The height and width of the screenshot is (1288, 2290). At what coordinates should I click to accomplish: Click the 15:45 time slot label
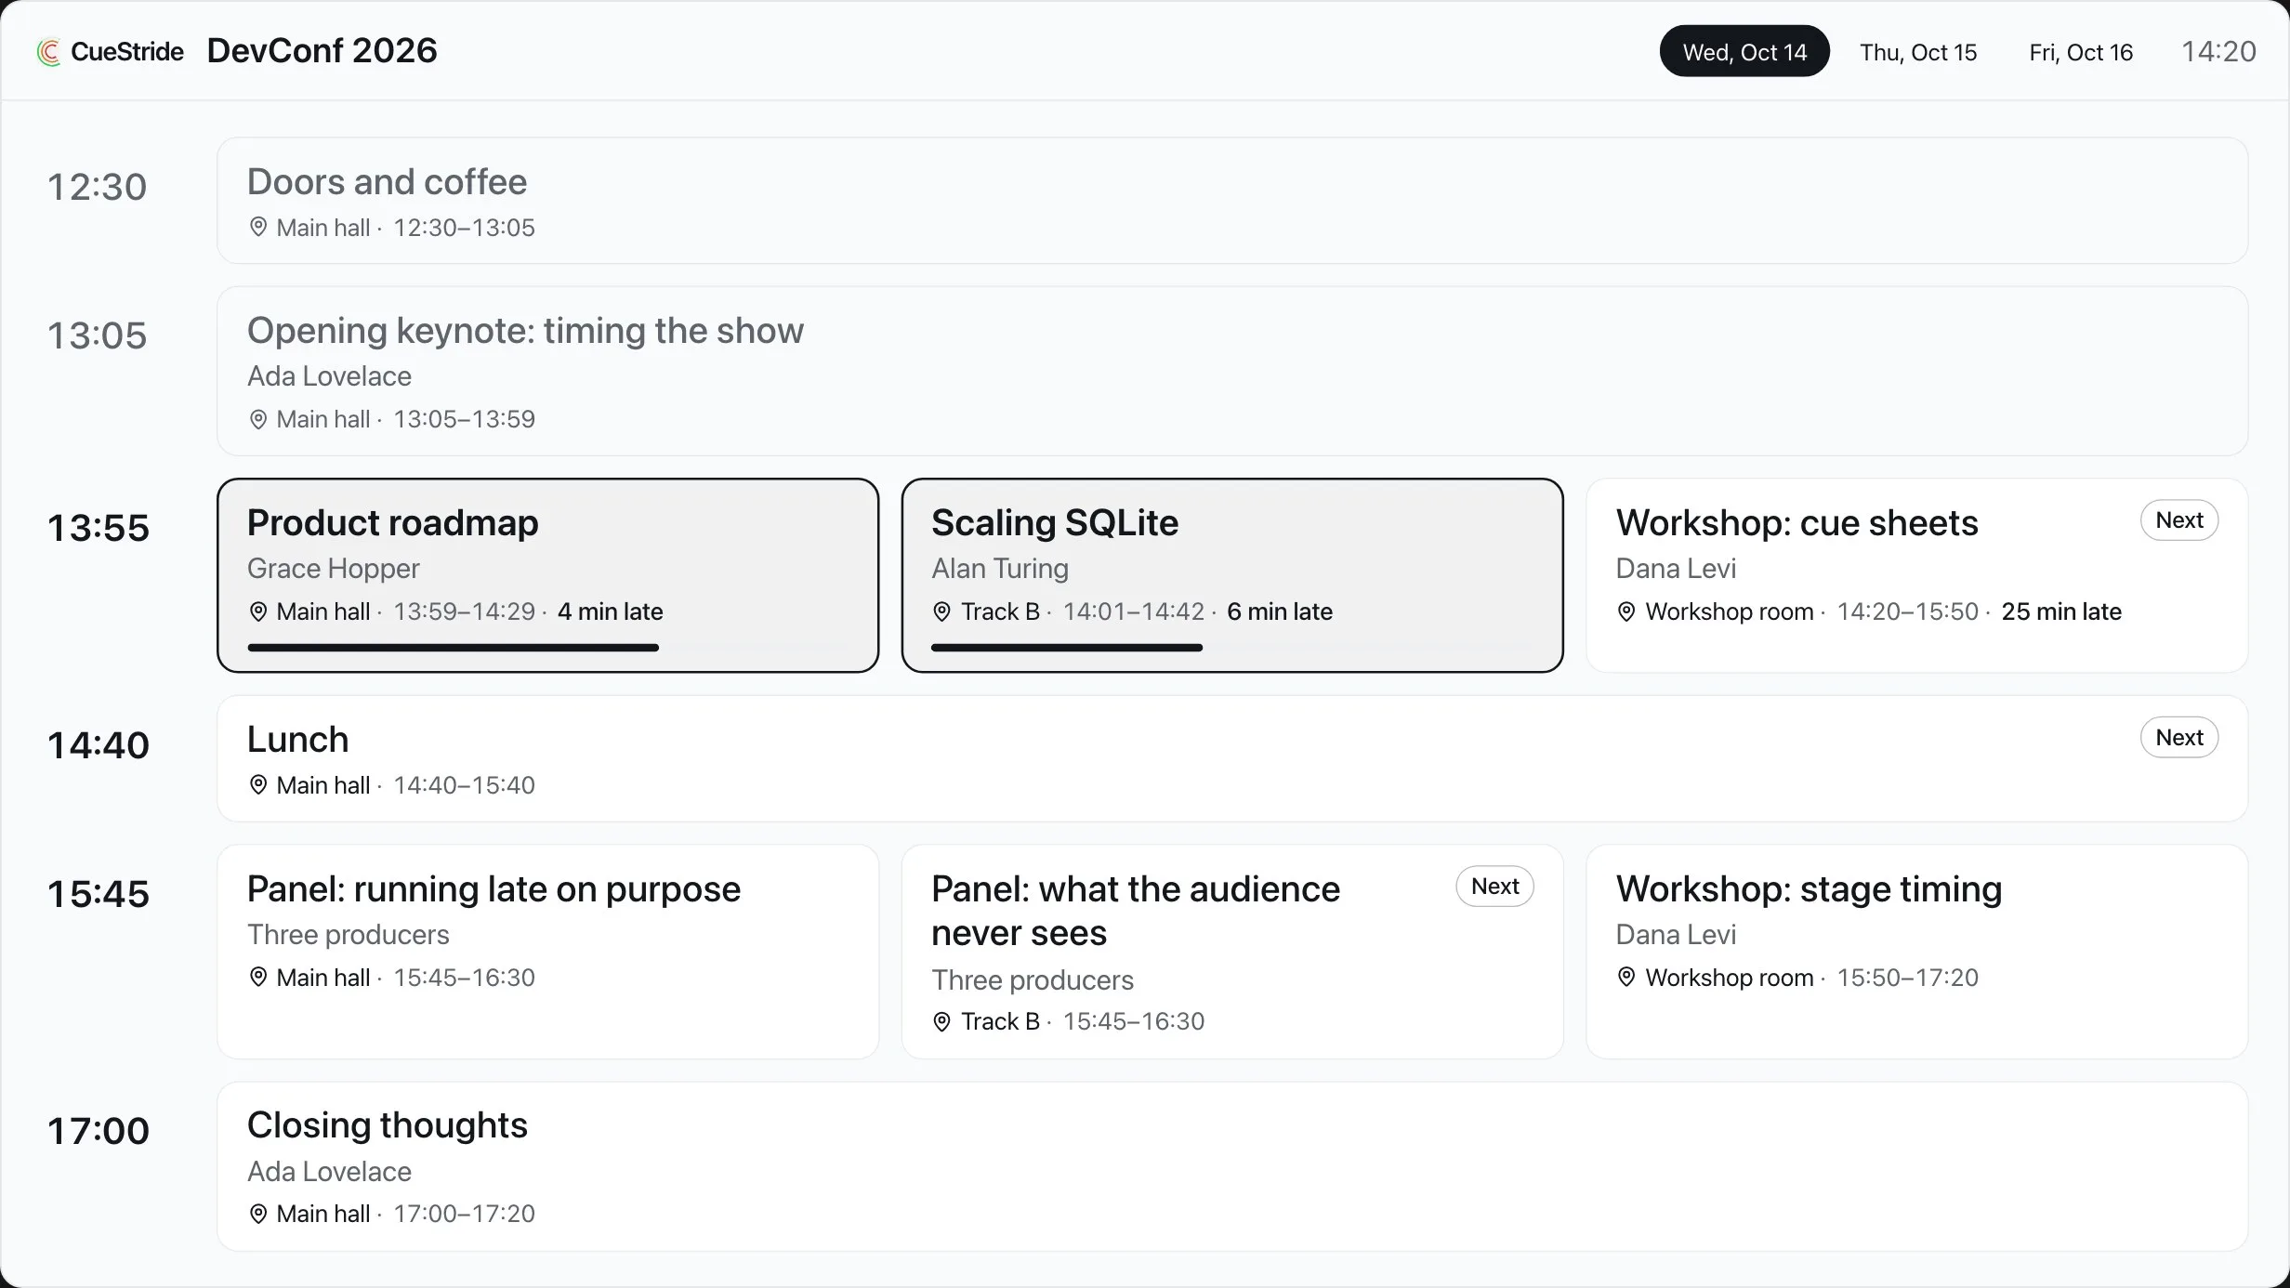point(99,895)
